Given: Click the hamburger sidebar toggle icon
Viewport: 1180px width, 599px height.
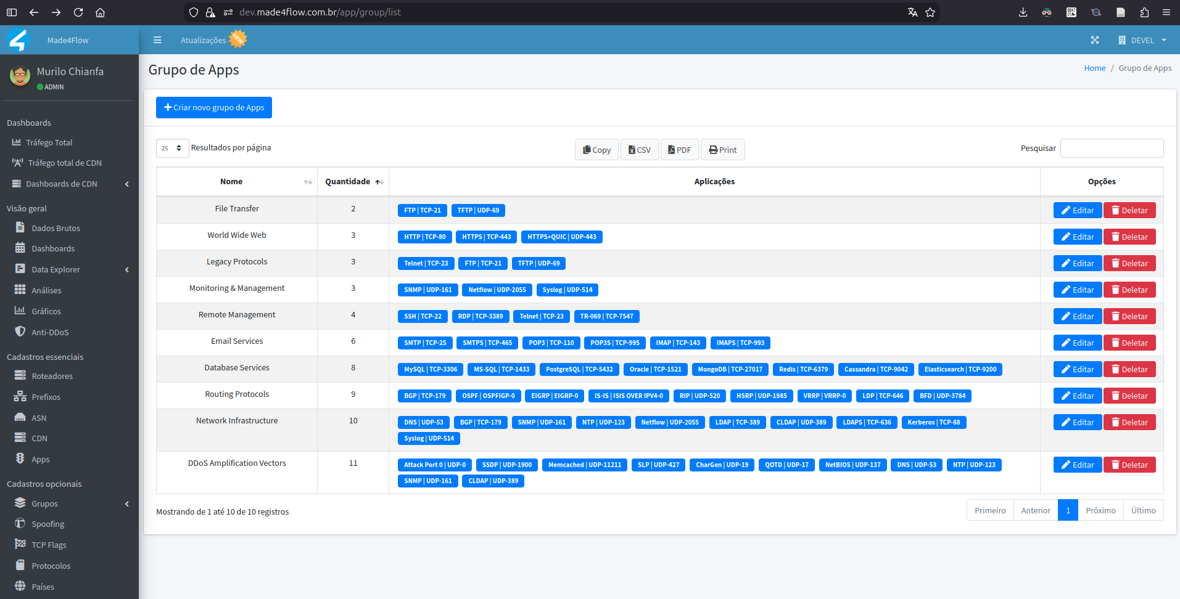Looking at the screenshot, I should tap(157, 40).
